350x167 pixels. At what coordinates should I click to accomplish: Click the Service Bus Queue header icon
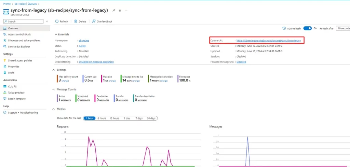pyautogui.click(x=6, y=11)
